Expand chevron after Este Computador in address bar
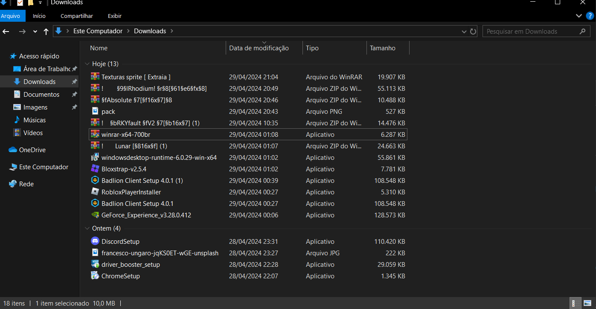 coord(128,31)
